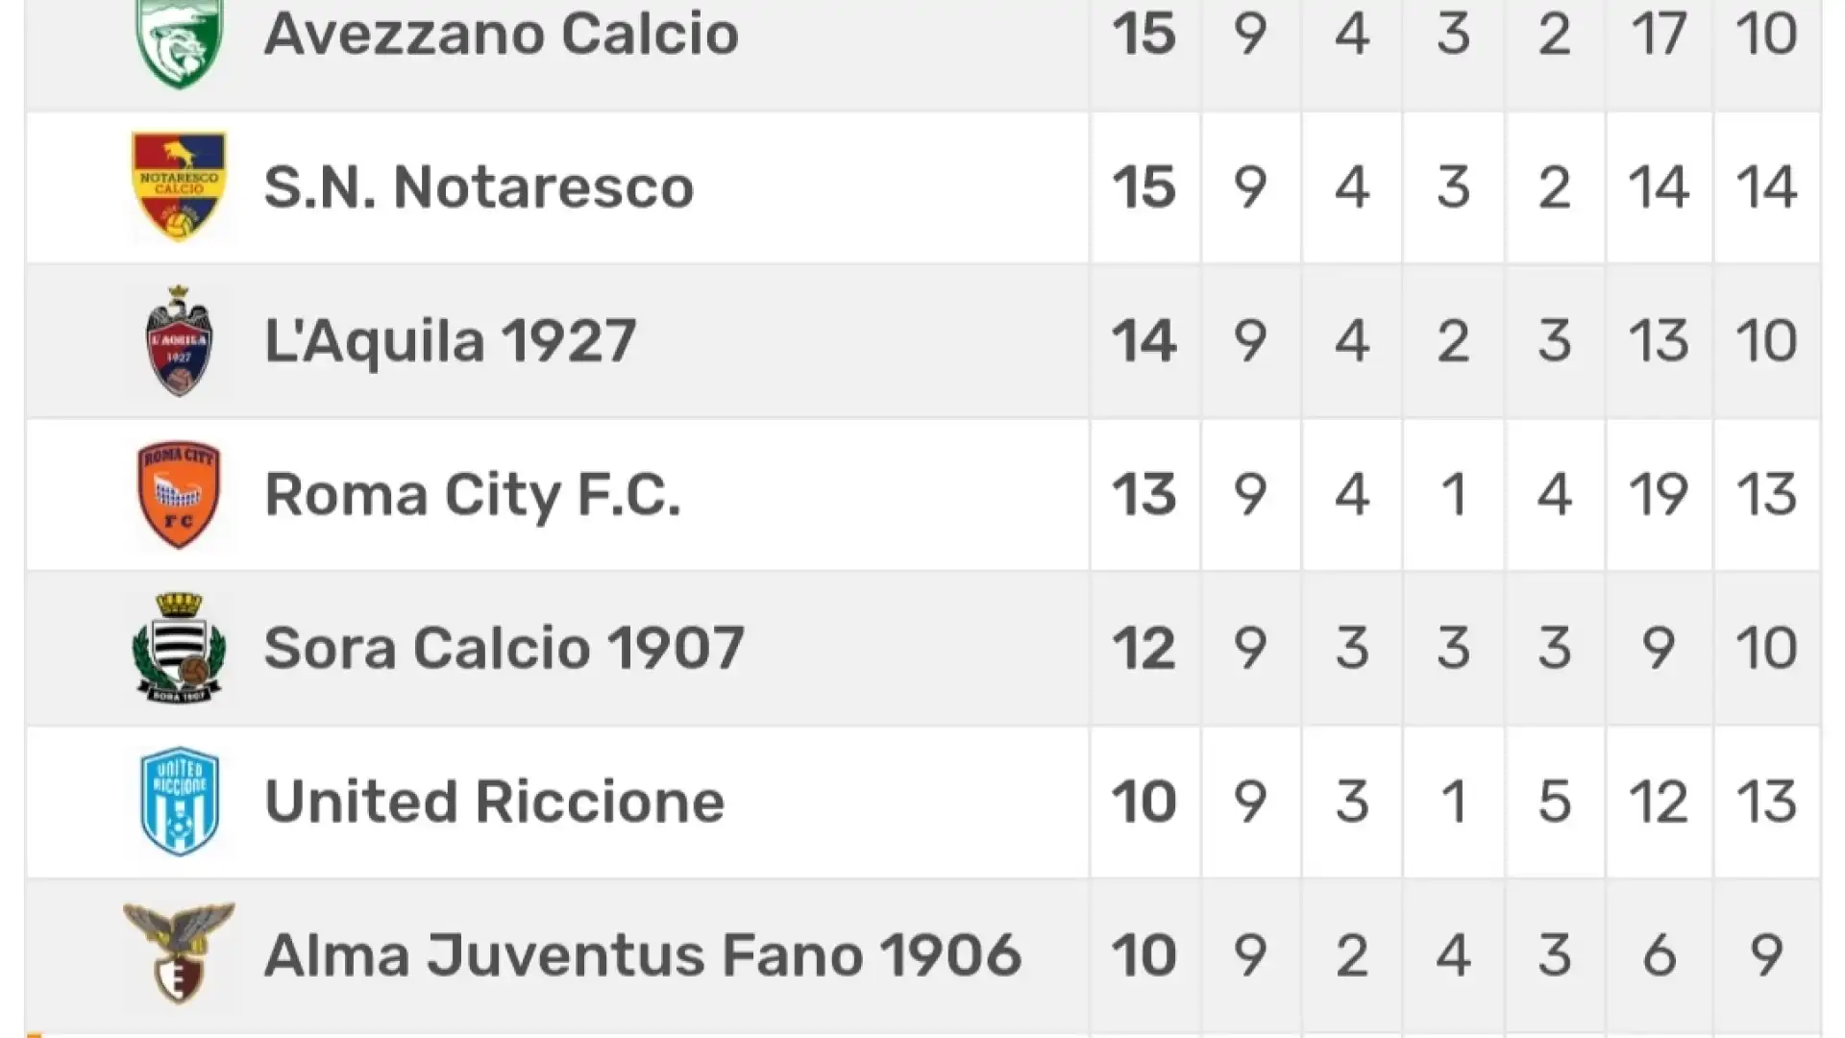Screen dimensions: 1845x1038
Task: Open Roma City F.C. team name
Action: point(473,495)
